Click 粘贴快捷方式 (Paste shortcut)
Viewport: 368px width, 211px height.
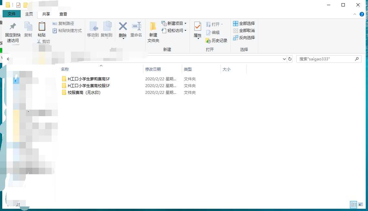(67, 30)
